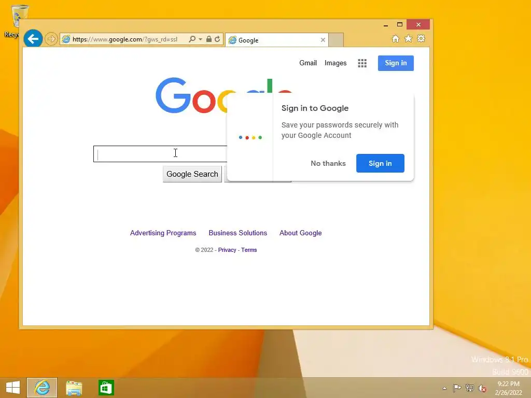531x398 pixels.
Task: Click the Google Search button
Action: click(x=192, y=174)
